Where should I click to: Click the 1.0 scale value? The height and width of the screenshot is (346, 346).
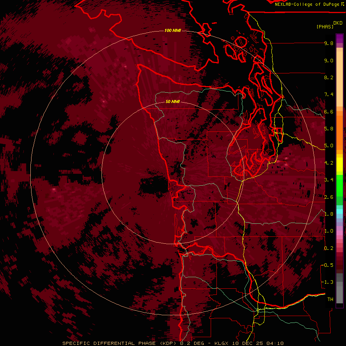[x=329, y=231]
